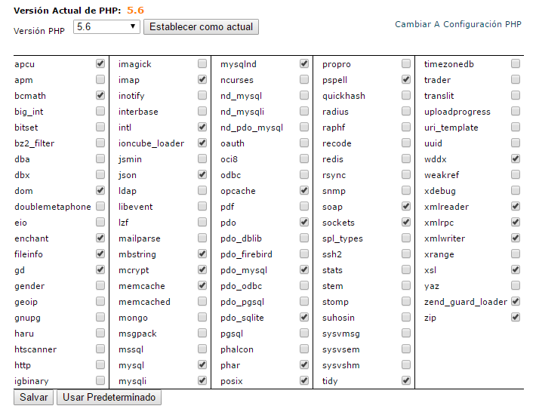539x409 pixels.
Task: Click the Establecer como actual button
Action: (202, 26)
